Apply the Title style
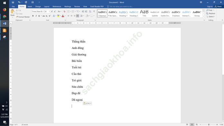224x126 pixels. (x=144, y=14)
